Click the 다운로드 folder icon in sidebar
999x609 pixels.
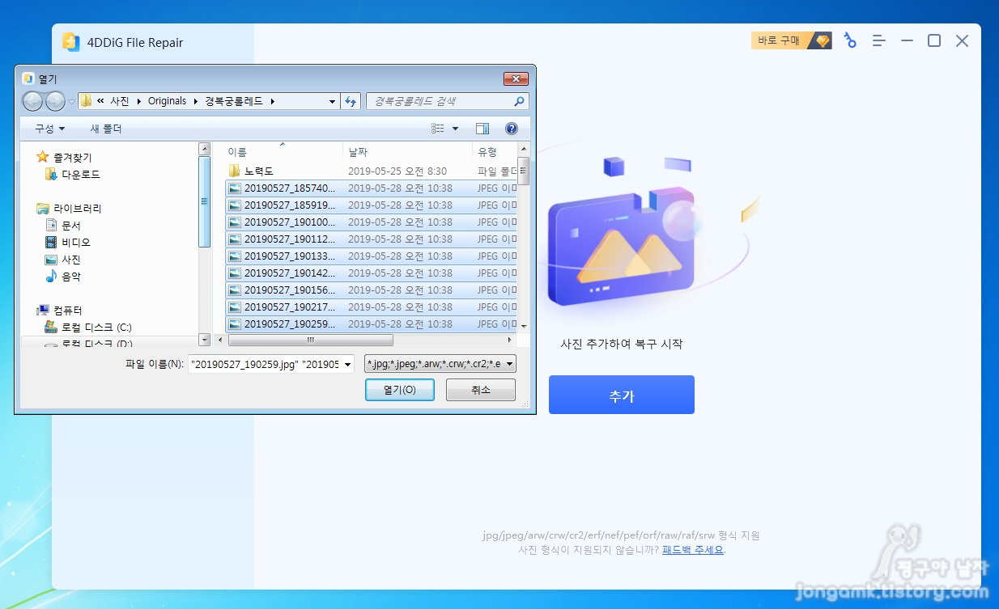pyautogui.click(x=51, y=174)
